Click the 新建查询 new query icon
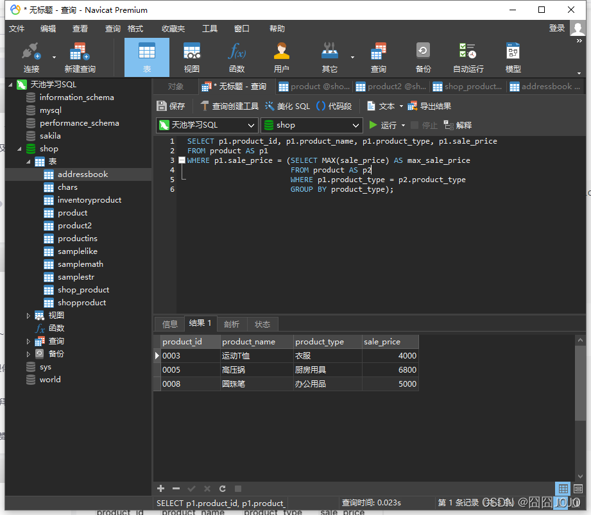Image resolution: width=591 pixels, height=515 pixels. tap(80, 58)
